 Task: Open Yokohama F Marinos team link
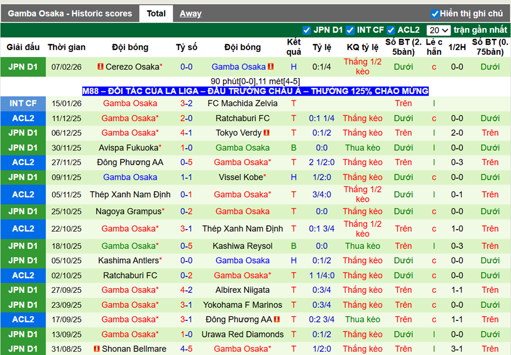242,305
